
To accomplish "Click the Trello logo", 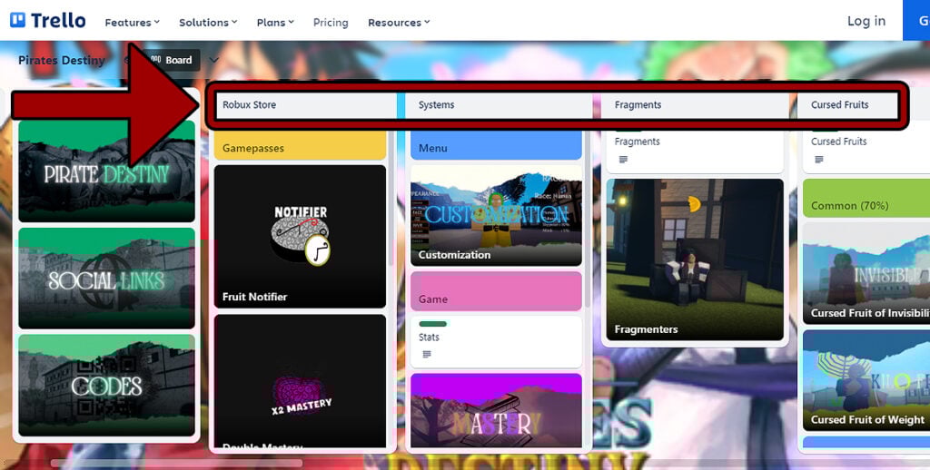I will coord(48,21).
